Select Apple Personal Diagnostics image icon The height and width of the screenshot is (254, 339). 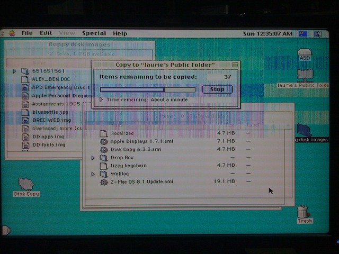[x=25, y=96]
